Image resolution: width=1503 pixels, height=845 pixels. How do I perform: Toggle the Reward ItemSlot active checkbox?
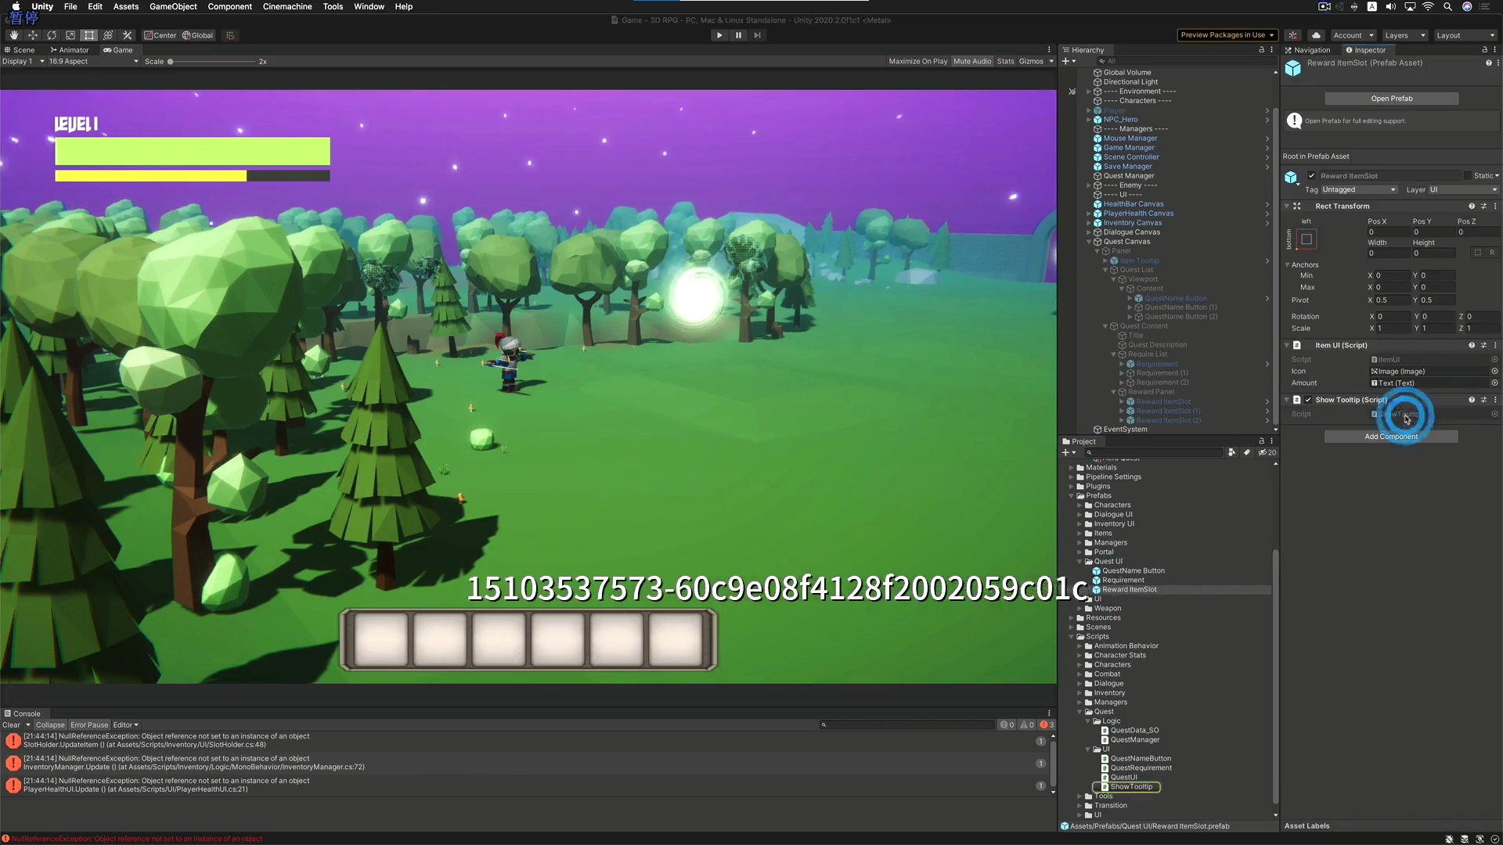[1312, 176]
